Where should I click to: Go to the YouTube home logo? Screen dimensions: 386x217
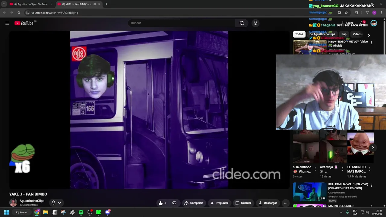click(24, 23)
